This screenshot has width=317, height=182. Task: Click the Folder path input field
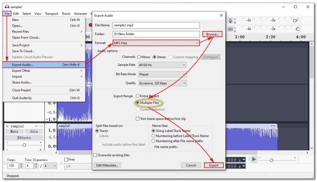click(156, 34)
